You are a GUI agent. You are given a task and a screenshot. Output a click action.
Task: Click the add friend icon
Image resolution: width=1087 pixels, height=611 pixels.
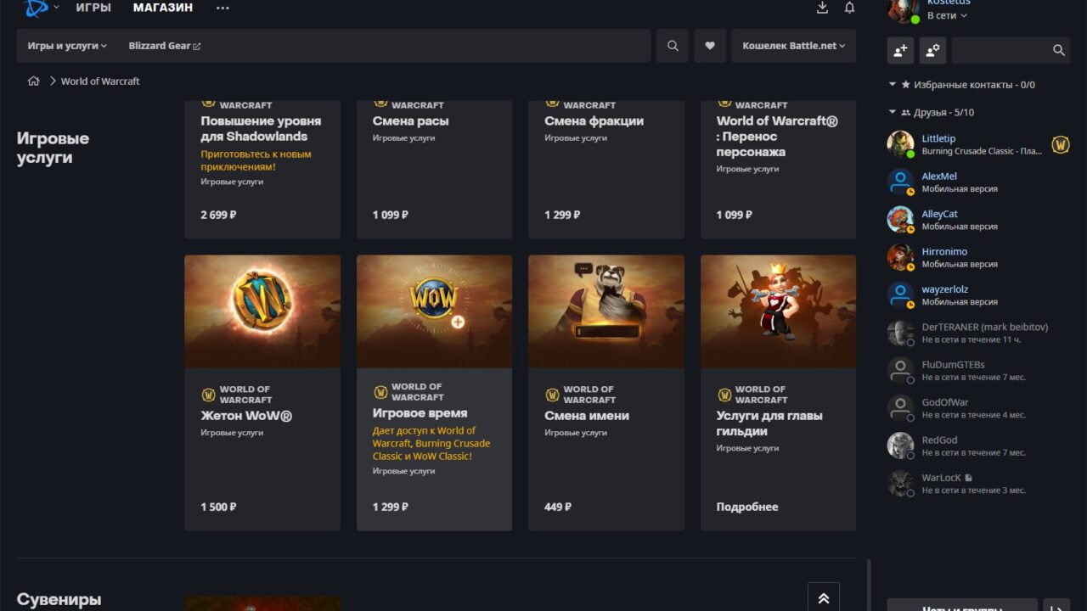[900, 50]
